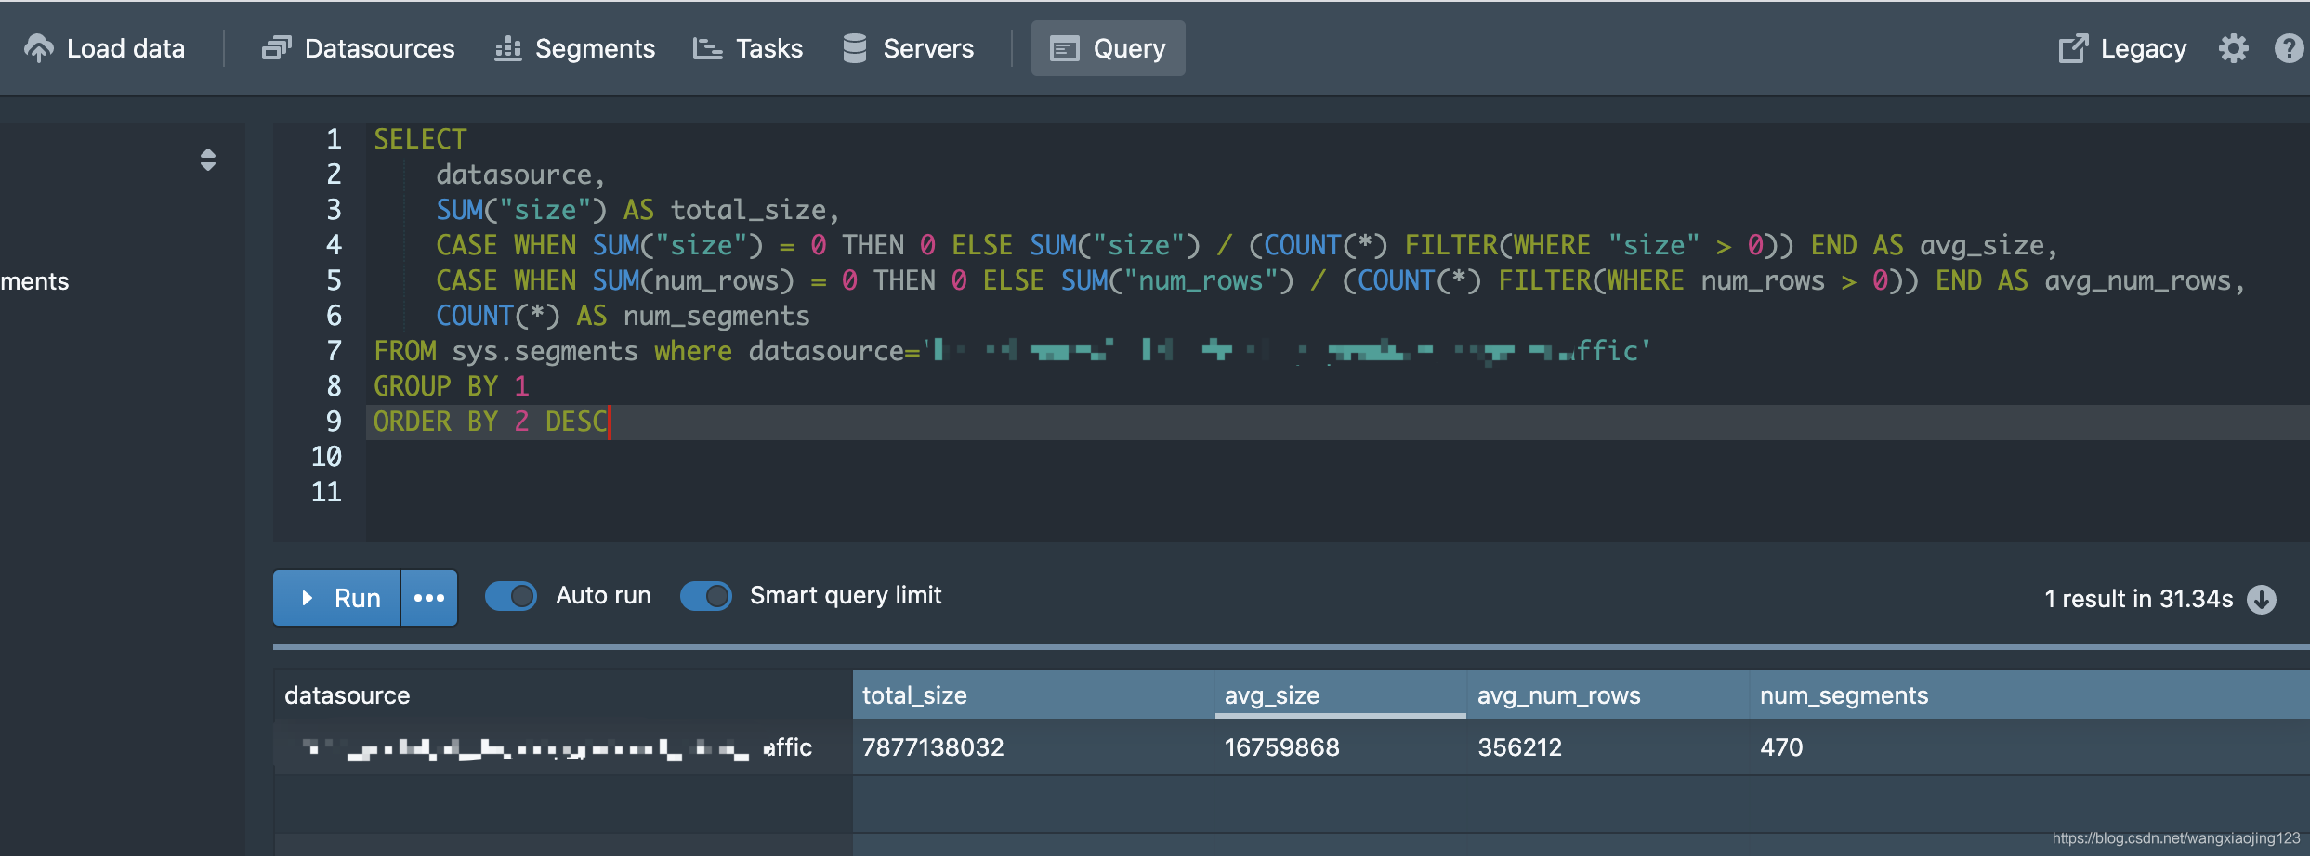Place cursor on the ORDER BY line
Screen dimensions: 2310x856
click(1338, 422)
